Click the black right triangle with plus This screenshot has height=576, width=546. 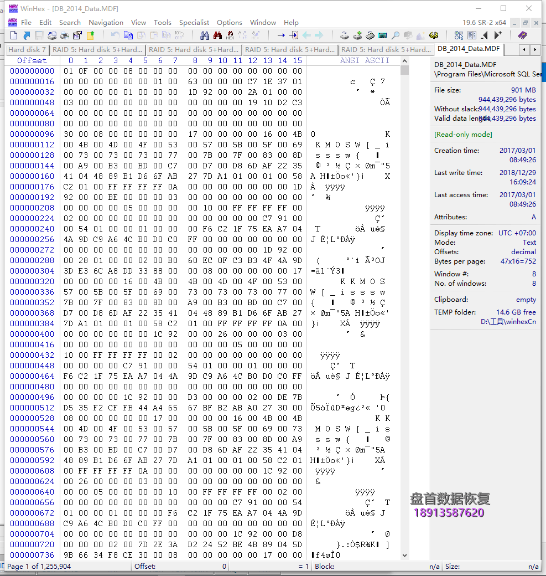tap(498, 35)
